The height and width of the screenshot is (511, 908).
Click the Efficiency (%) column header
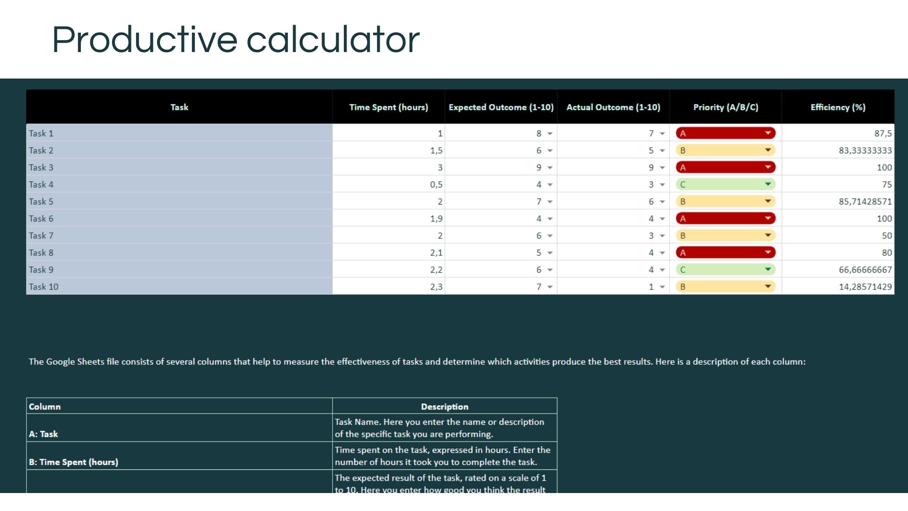838,107
